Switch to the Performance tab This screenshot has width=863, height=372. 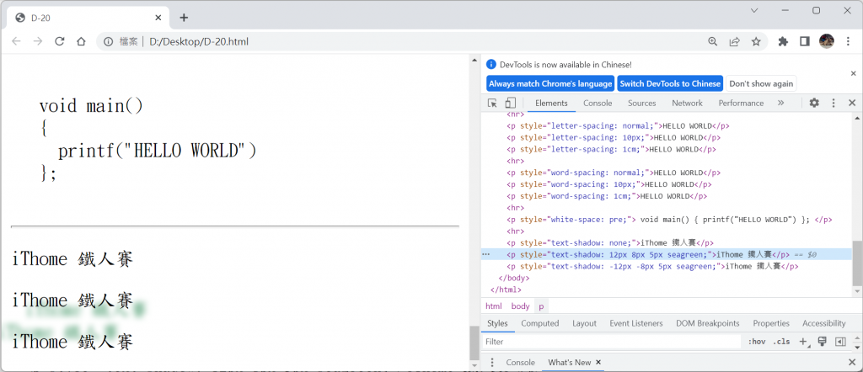pos(741,104)
